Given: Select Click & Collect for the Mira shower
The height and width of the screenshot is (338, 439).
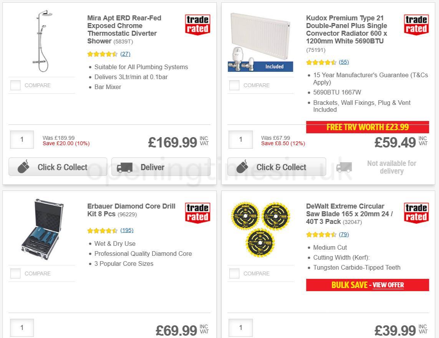Looking at the screenshot, I should tap(58, 167).
